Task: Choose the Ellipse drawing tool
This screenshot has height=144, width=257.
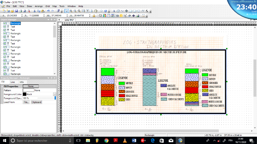Action: click(138, 11)
